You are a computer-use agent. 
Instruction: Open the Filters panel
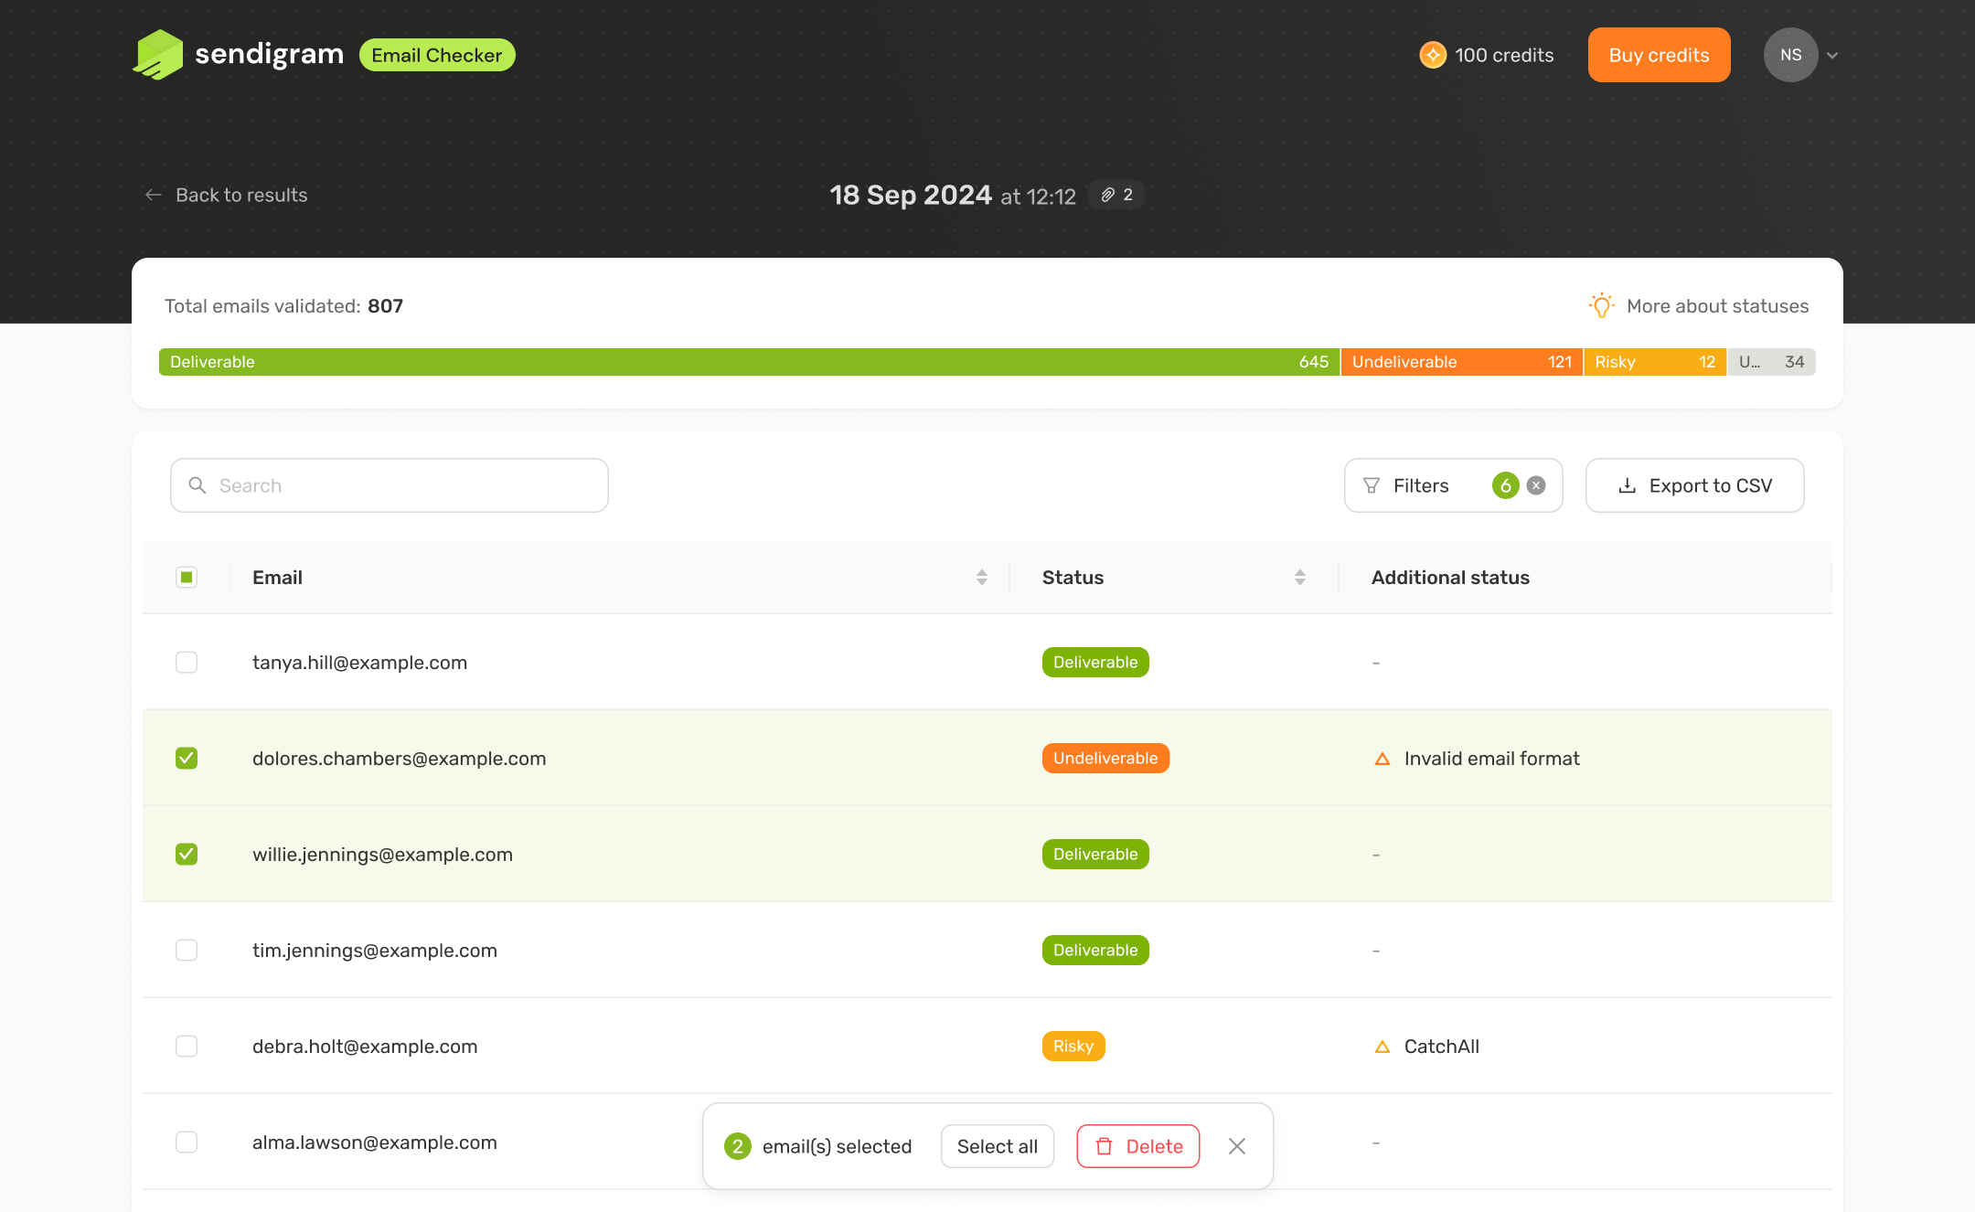1419,485
